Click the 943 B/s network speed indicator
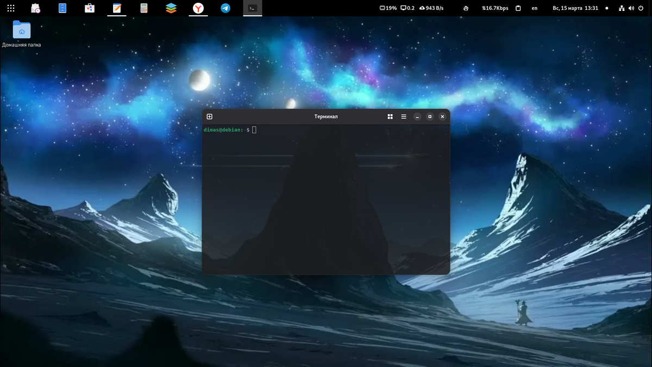This screenshot has width=652, height=367. point(431,8)
